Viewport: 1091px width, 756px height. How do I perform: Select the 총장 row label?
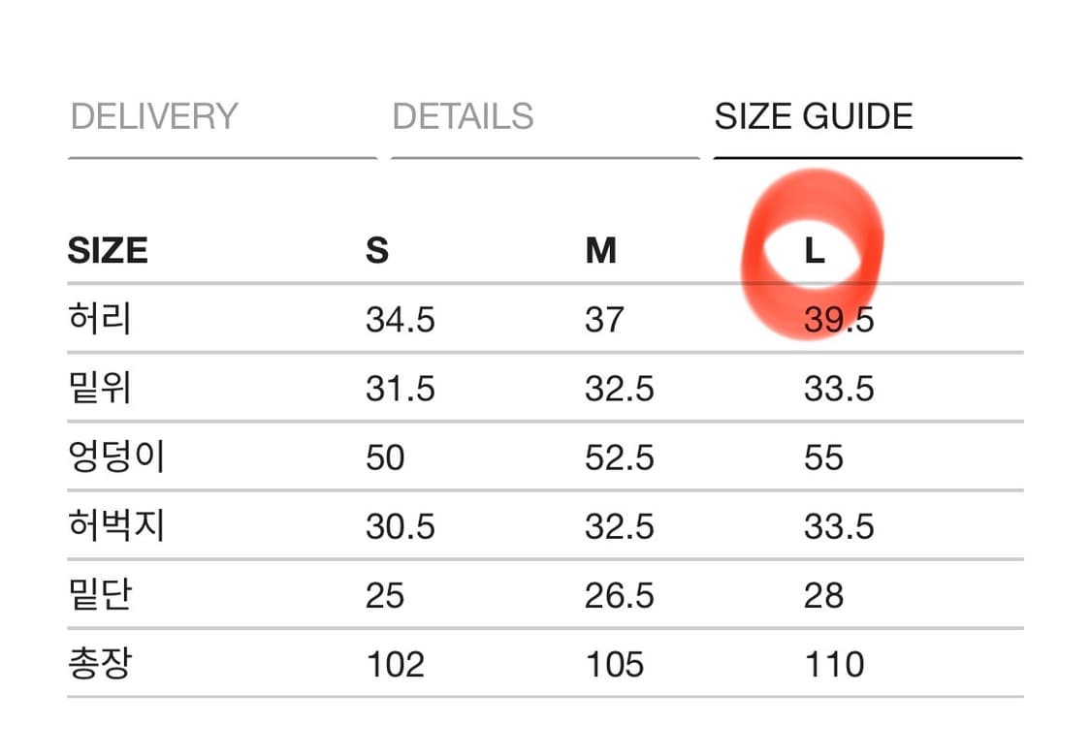click(x=100, y=665)
